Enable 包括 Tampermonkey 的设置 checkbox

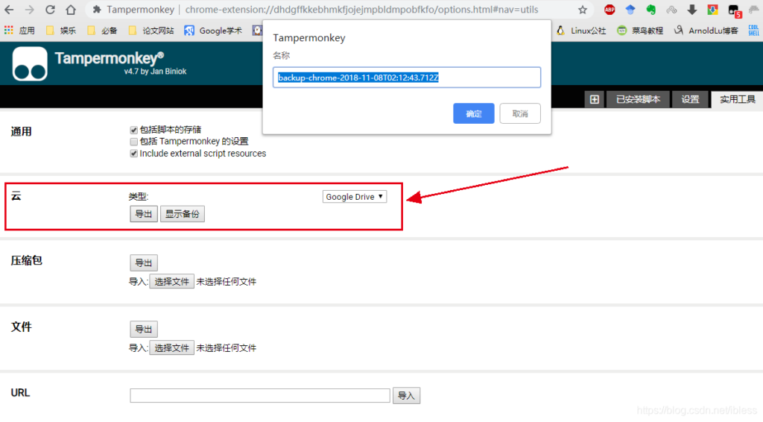point(134,142)
